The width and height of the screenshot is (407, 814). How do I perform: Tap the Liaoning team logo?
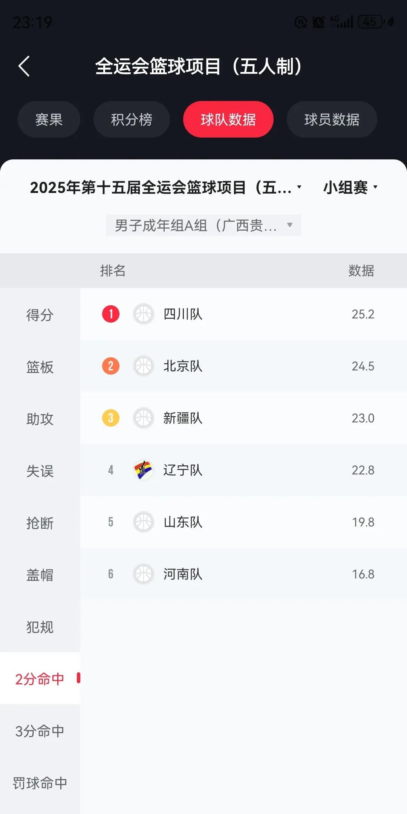pos(144,470)
